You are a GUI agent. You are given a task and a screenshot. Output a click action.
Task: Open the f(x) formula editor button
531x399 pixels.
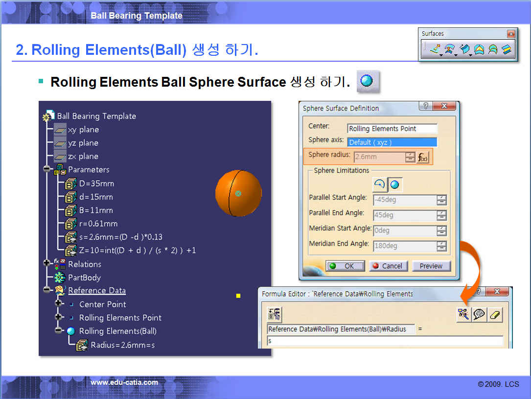423,157
